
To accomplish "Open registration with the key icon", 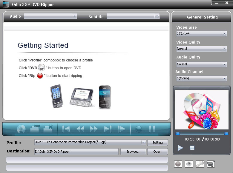I will [x=200, y=164].
